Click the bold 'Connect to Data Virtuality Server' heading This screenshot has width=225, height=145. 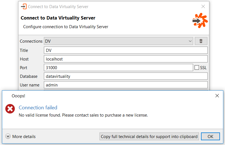pos(58,18)
